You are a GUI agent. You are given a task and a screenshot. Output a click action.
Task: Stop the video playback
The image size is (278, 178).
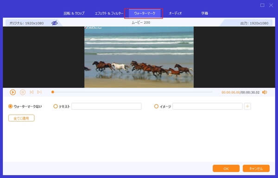coord(23,92)
